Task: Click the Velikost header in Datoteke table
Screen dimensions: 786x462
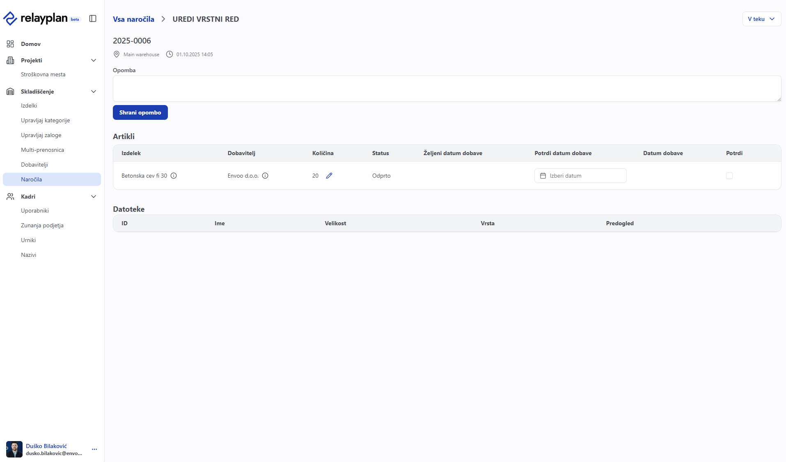Action: [x=335, y=223]
